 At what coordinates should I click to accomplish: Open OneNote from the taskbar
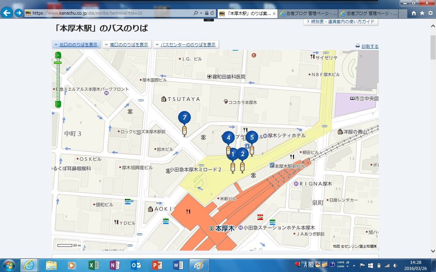[114, 265]
